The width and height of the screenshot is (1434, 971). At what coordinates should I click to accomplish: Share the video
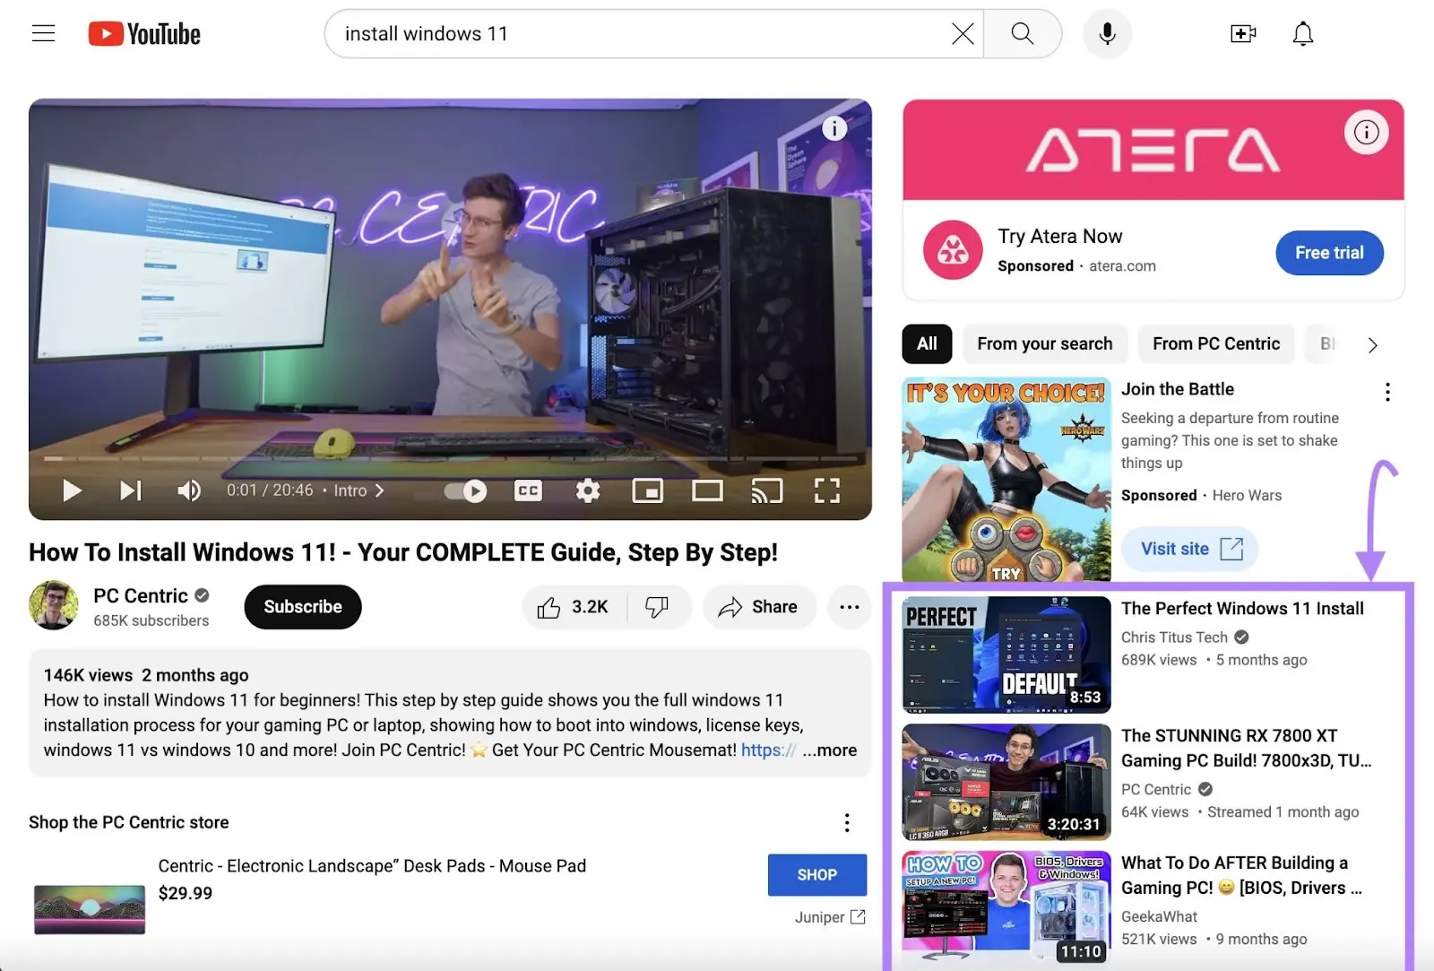tap(759, 607)
